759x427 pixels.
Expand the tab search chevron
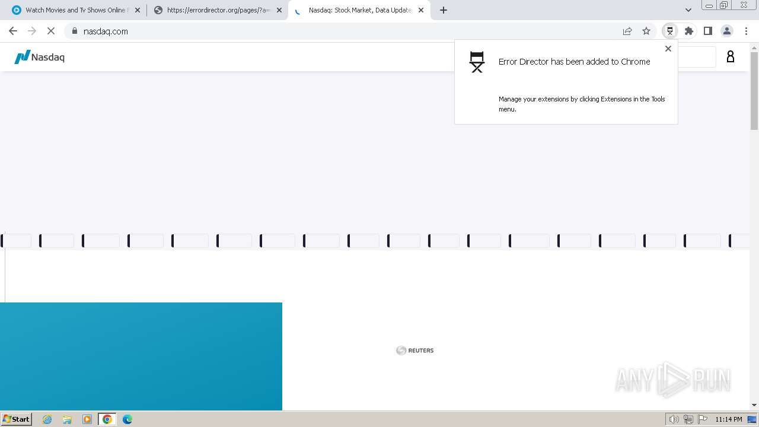pos(688,10)
